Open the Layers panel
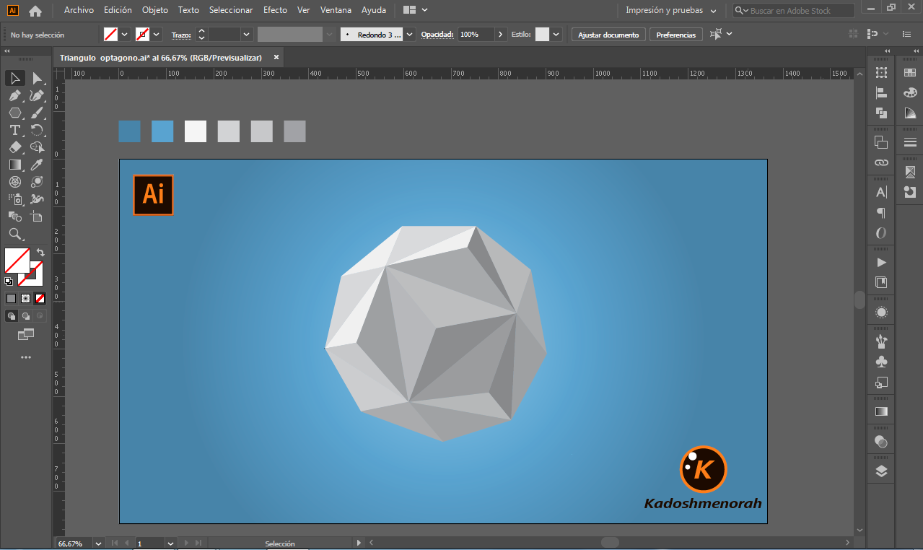 click(881, 471)
